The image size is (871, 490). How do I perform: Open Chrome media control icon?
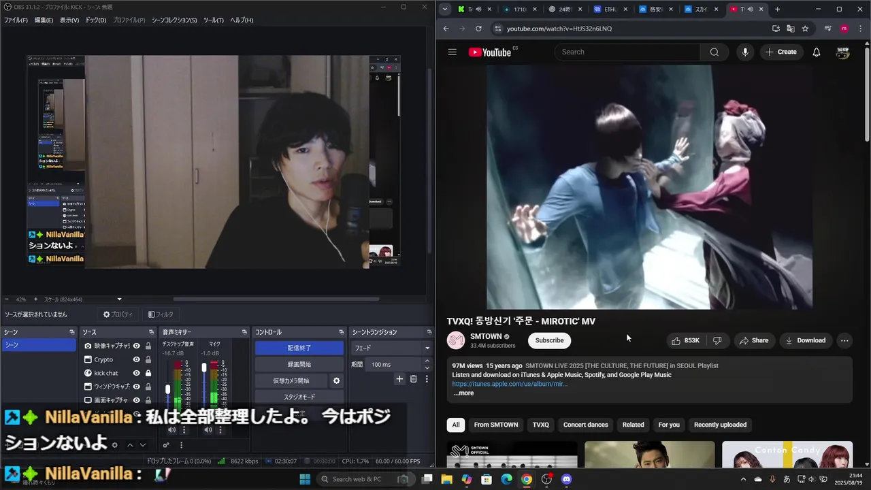click(828, 29)
